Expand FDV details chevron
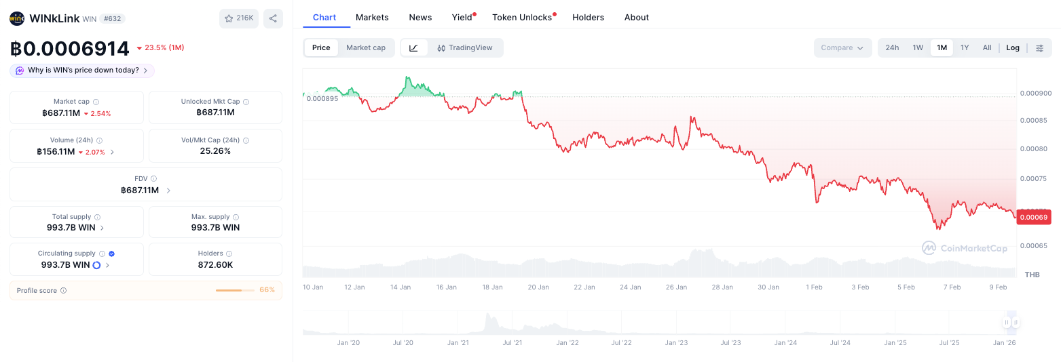This screenshot has height=362, width=1061. 168,190
